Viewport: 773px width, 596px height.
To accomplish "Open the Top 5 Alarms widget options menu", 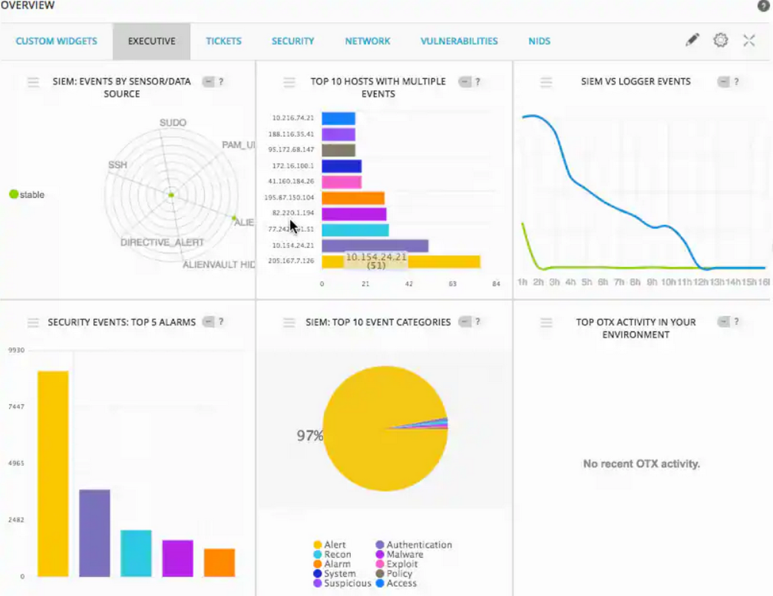I will 33,322.
